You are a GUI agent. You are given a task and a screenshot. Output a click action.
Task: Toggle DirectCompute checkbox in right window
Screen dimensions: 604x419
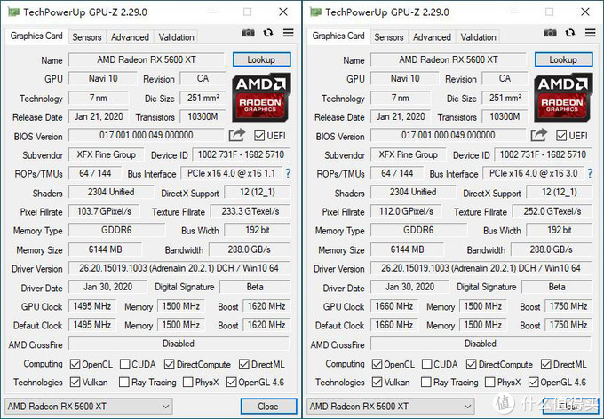point(471,364)
